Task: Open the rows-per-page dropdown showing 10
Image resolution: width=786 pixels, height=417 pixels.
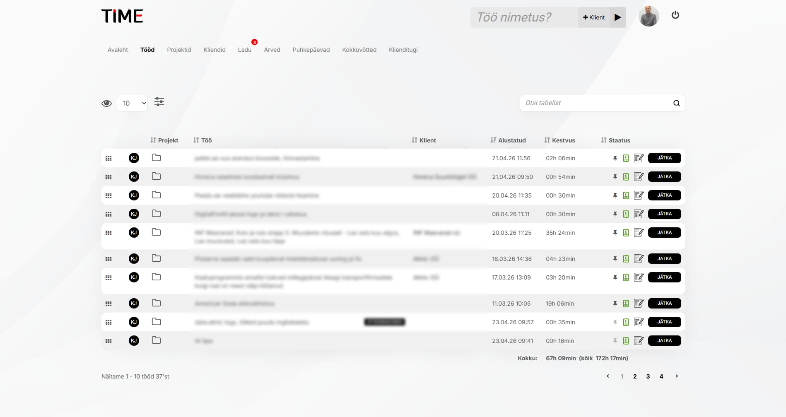Action: [133, 103]
